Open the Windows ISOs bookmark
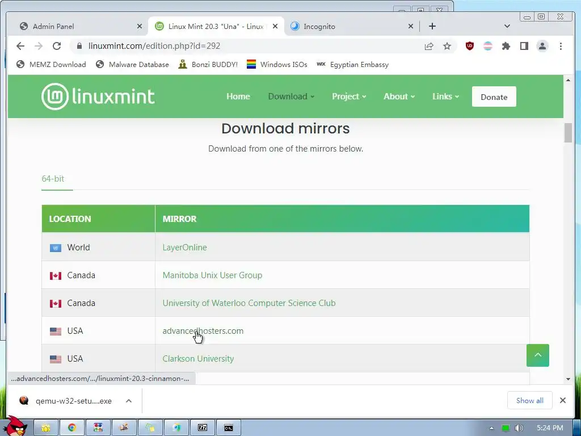 [277, 65]
